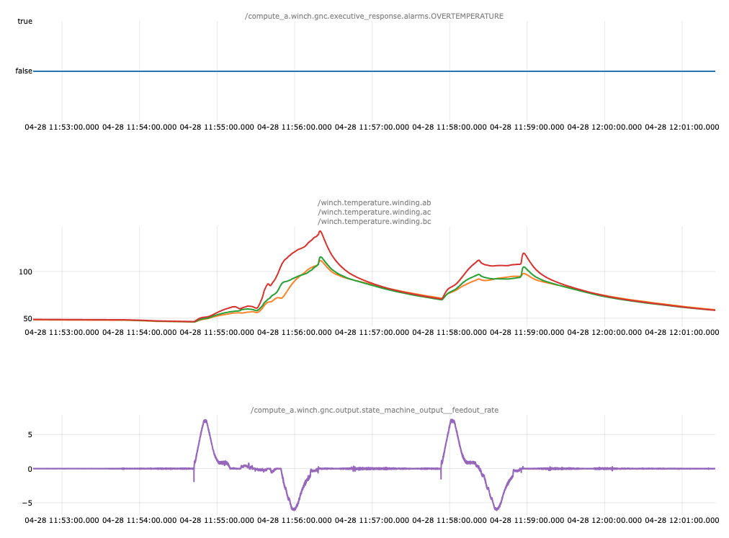Click the '100' tick on the temperature axis
This screenshot has height=538, width=729.
[25, 272]
